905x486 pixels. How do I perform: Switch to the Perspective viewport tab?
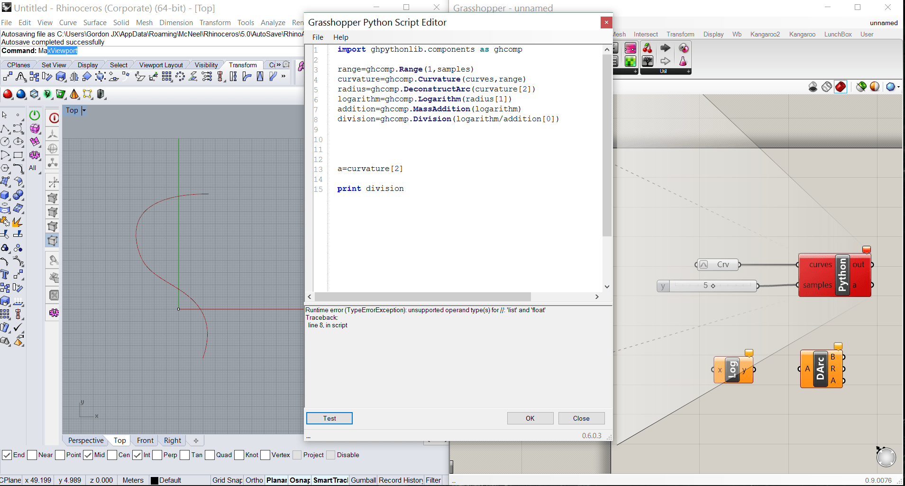click(x=86, y=441)
